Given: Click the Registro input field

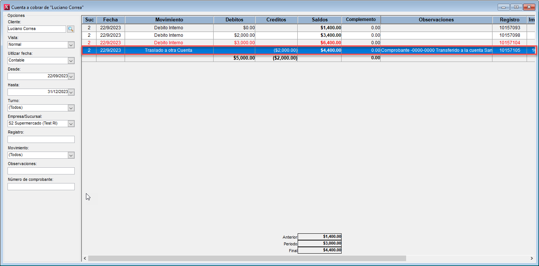Looking at the screenshot, I should click(x=41, y=139).
